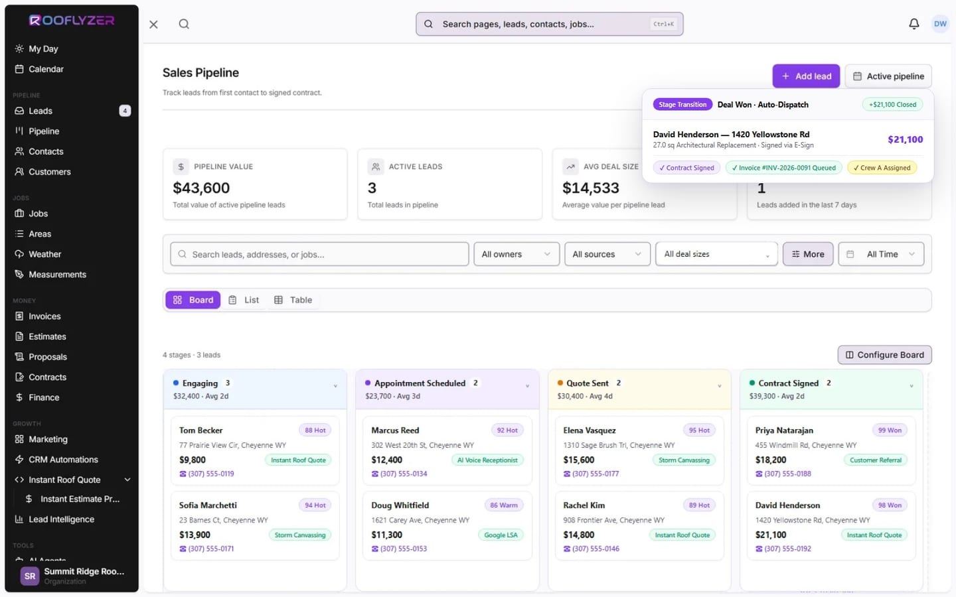Viewport: 956px width, 597px height.
Task: Click the Active pipeline button
Action: pos(888,76)
